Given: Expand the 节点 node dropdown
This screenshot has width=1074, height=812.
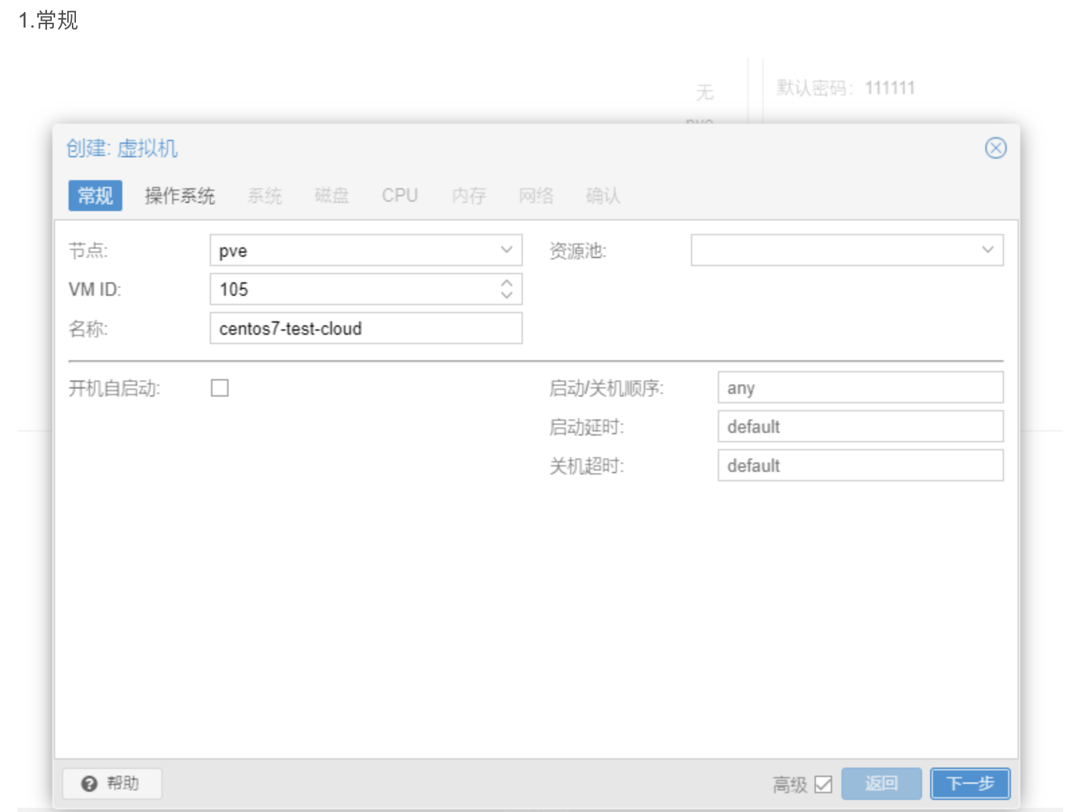Looking at the screenshot, I should (506, 250).
